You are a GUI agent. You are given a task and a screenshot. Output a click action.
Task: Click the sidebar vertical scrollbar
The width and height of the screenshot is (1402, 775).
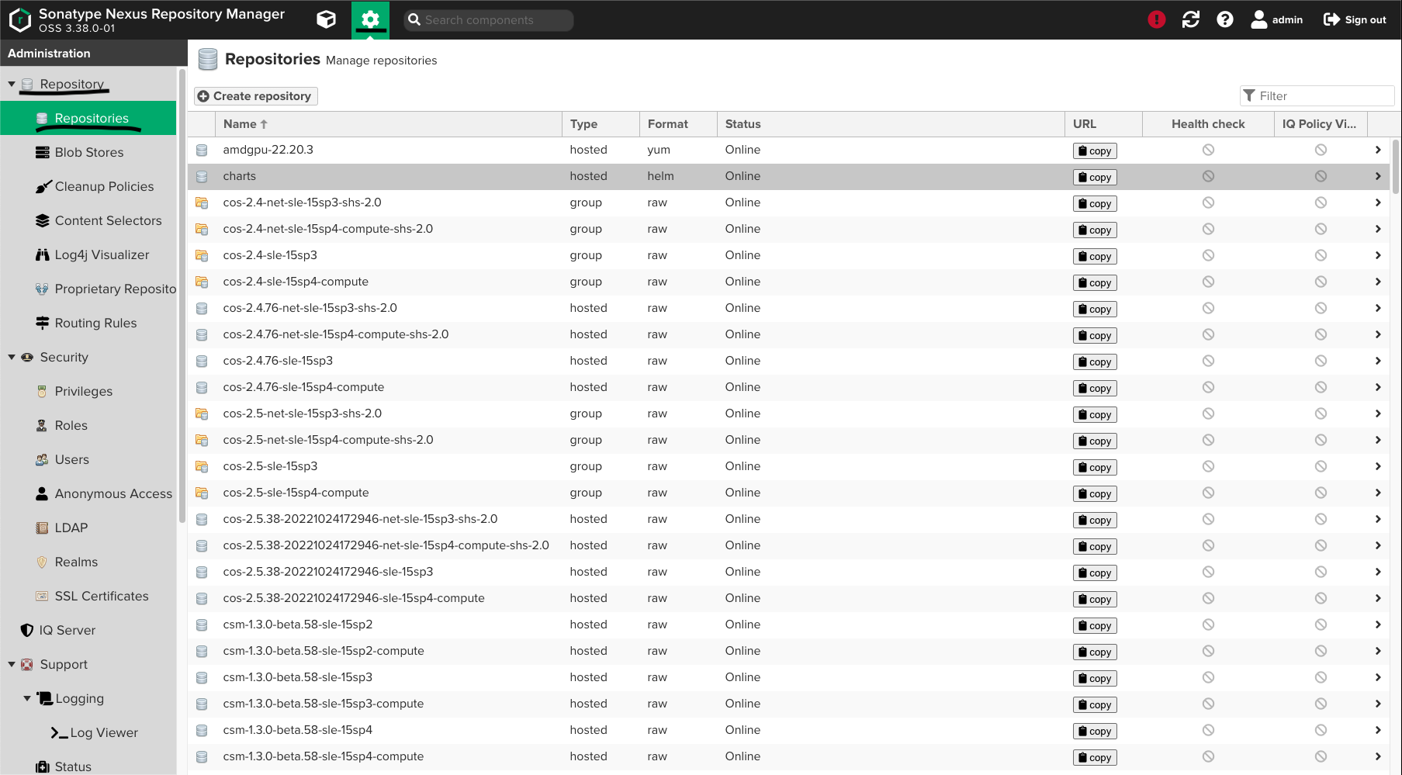182,295
